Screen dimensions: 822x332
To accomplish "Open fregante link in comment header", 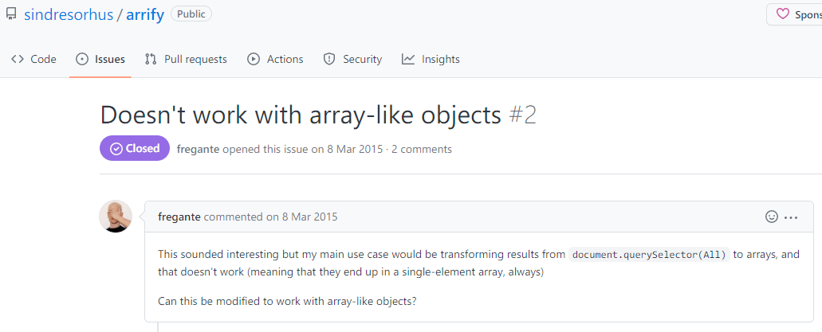I will click(x=179, y=217).
